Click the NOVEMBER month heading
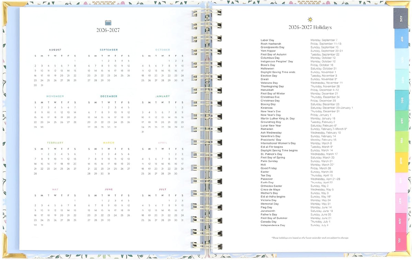The width and height of the screenshot is (412, 260). point(55,96)
